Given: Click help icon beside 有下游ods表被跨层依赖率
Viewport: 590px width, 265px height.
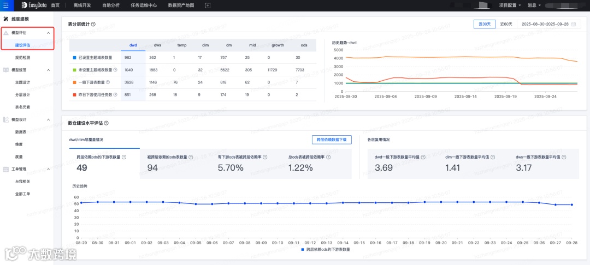Looking at the screenshot, I should (x=265, y=157).
